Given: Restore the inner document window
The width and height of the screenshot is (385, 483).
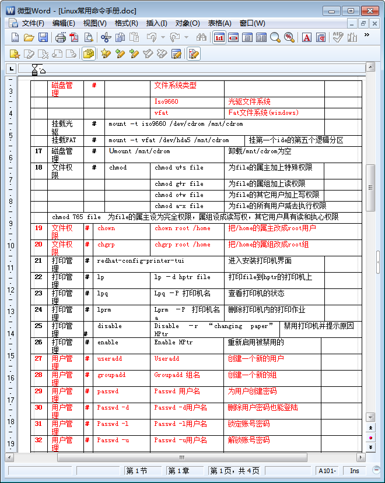Looking at the screenshot, I should 363,23.
